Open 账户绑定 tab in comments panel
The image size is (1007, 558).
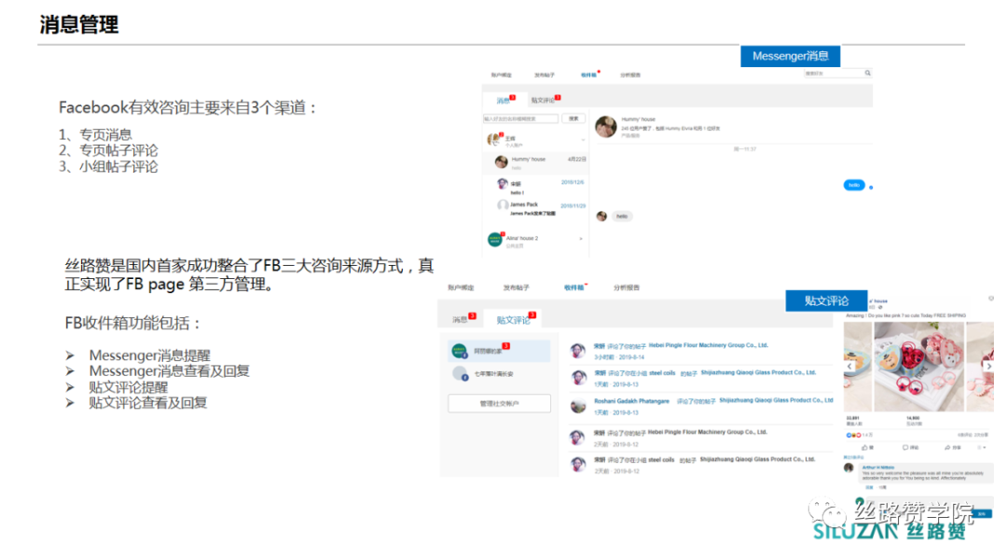(x=462, y=288)
